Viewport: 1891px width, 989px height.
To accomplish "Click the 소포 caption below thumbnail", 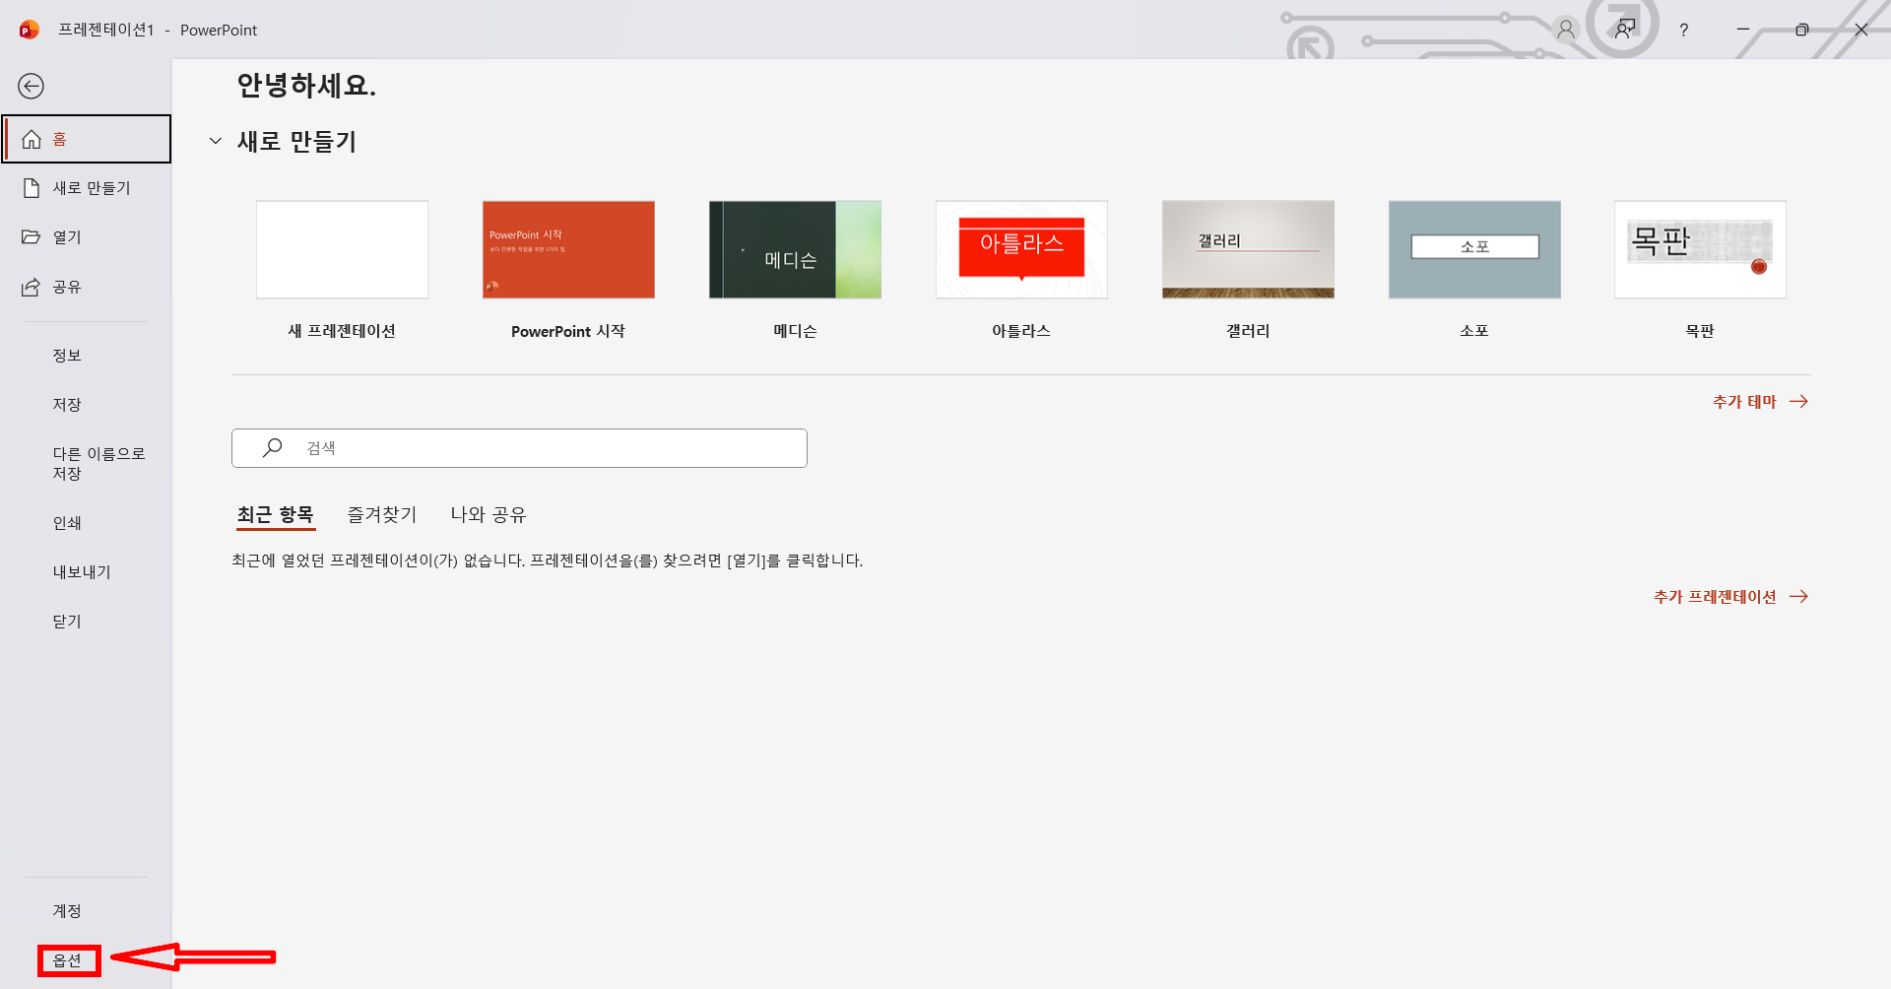I will [x=1474, y=331].
